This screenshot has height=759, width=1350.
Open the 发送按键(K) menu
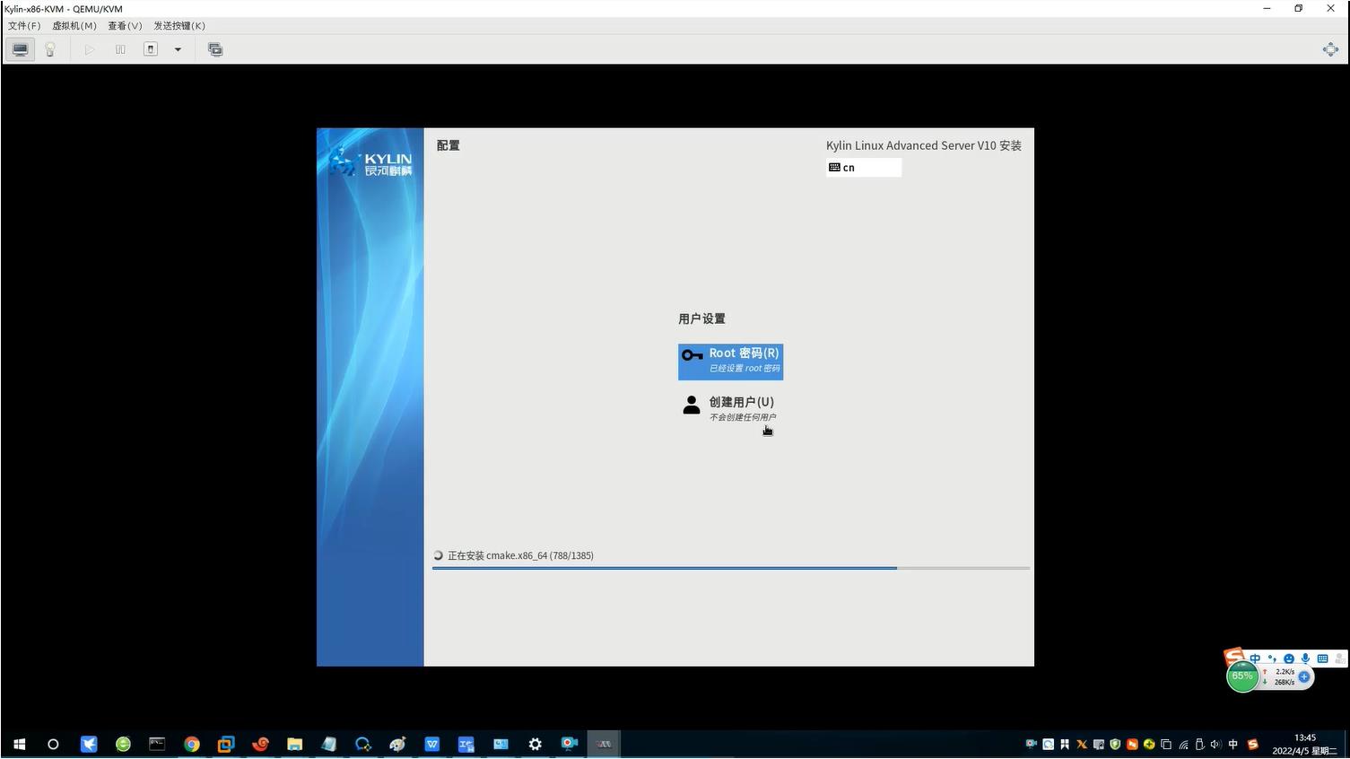tap(179, 26)
